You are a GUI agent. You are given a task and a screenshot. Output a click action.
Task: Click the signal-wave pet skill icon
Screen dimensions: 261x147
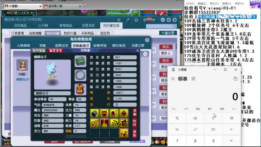114,123
